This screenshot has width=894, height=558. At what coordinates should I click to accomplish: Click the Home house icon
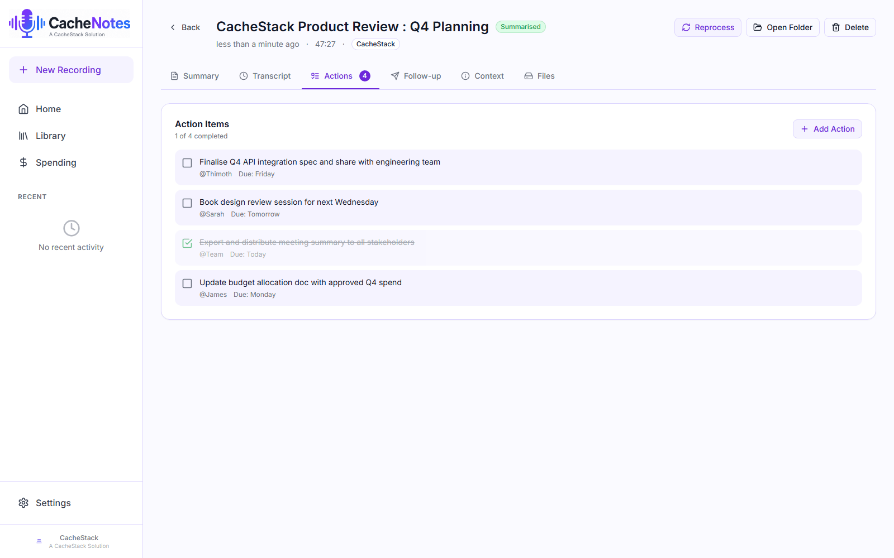(x=23, y=109)
